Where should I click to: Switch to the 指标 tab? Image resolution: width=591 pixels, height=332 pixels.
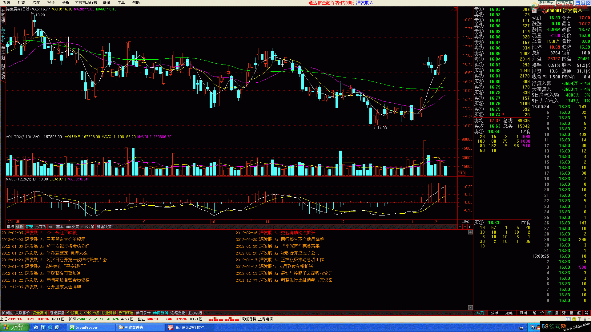(x=10, y=227)
